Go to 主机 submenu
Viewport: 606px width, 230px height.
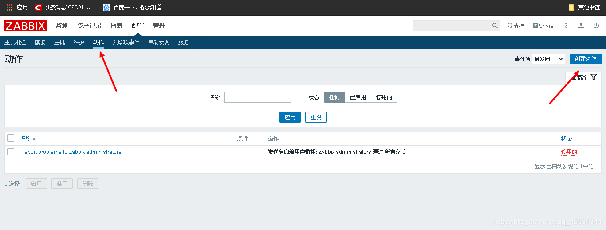coord(59,42)
